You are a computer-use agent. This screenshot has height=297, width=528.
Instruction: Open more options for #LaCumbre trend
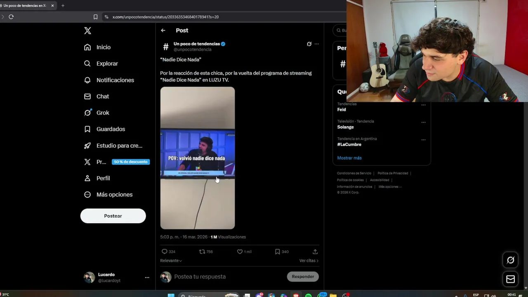(423, 140)
